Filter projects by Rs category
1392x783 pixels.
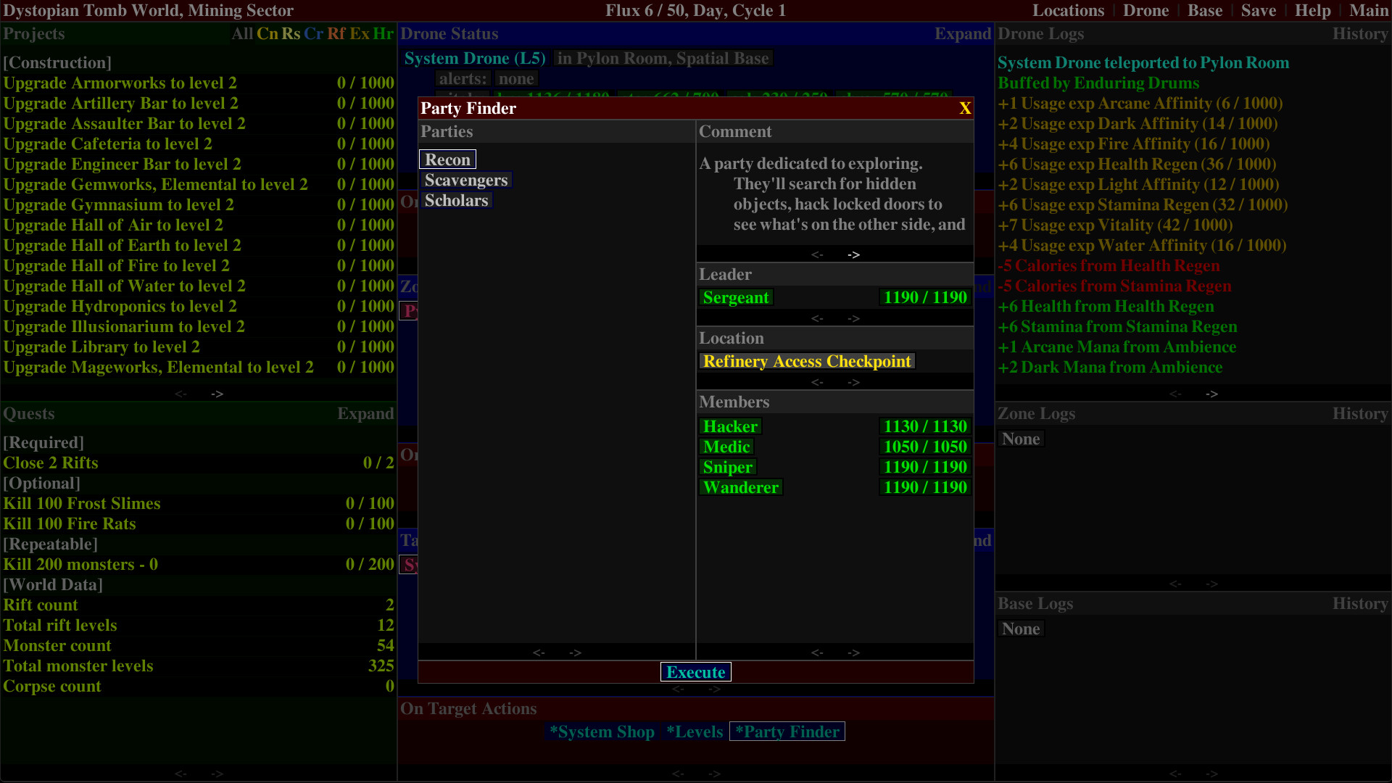[x=290, y=33]
